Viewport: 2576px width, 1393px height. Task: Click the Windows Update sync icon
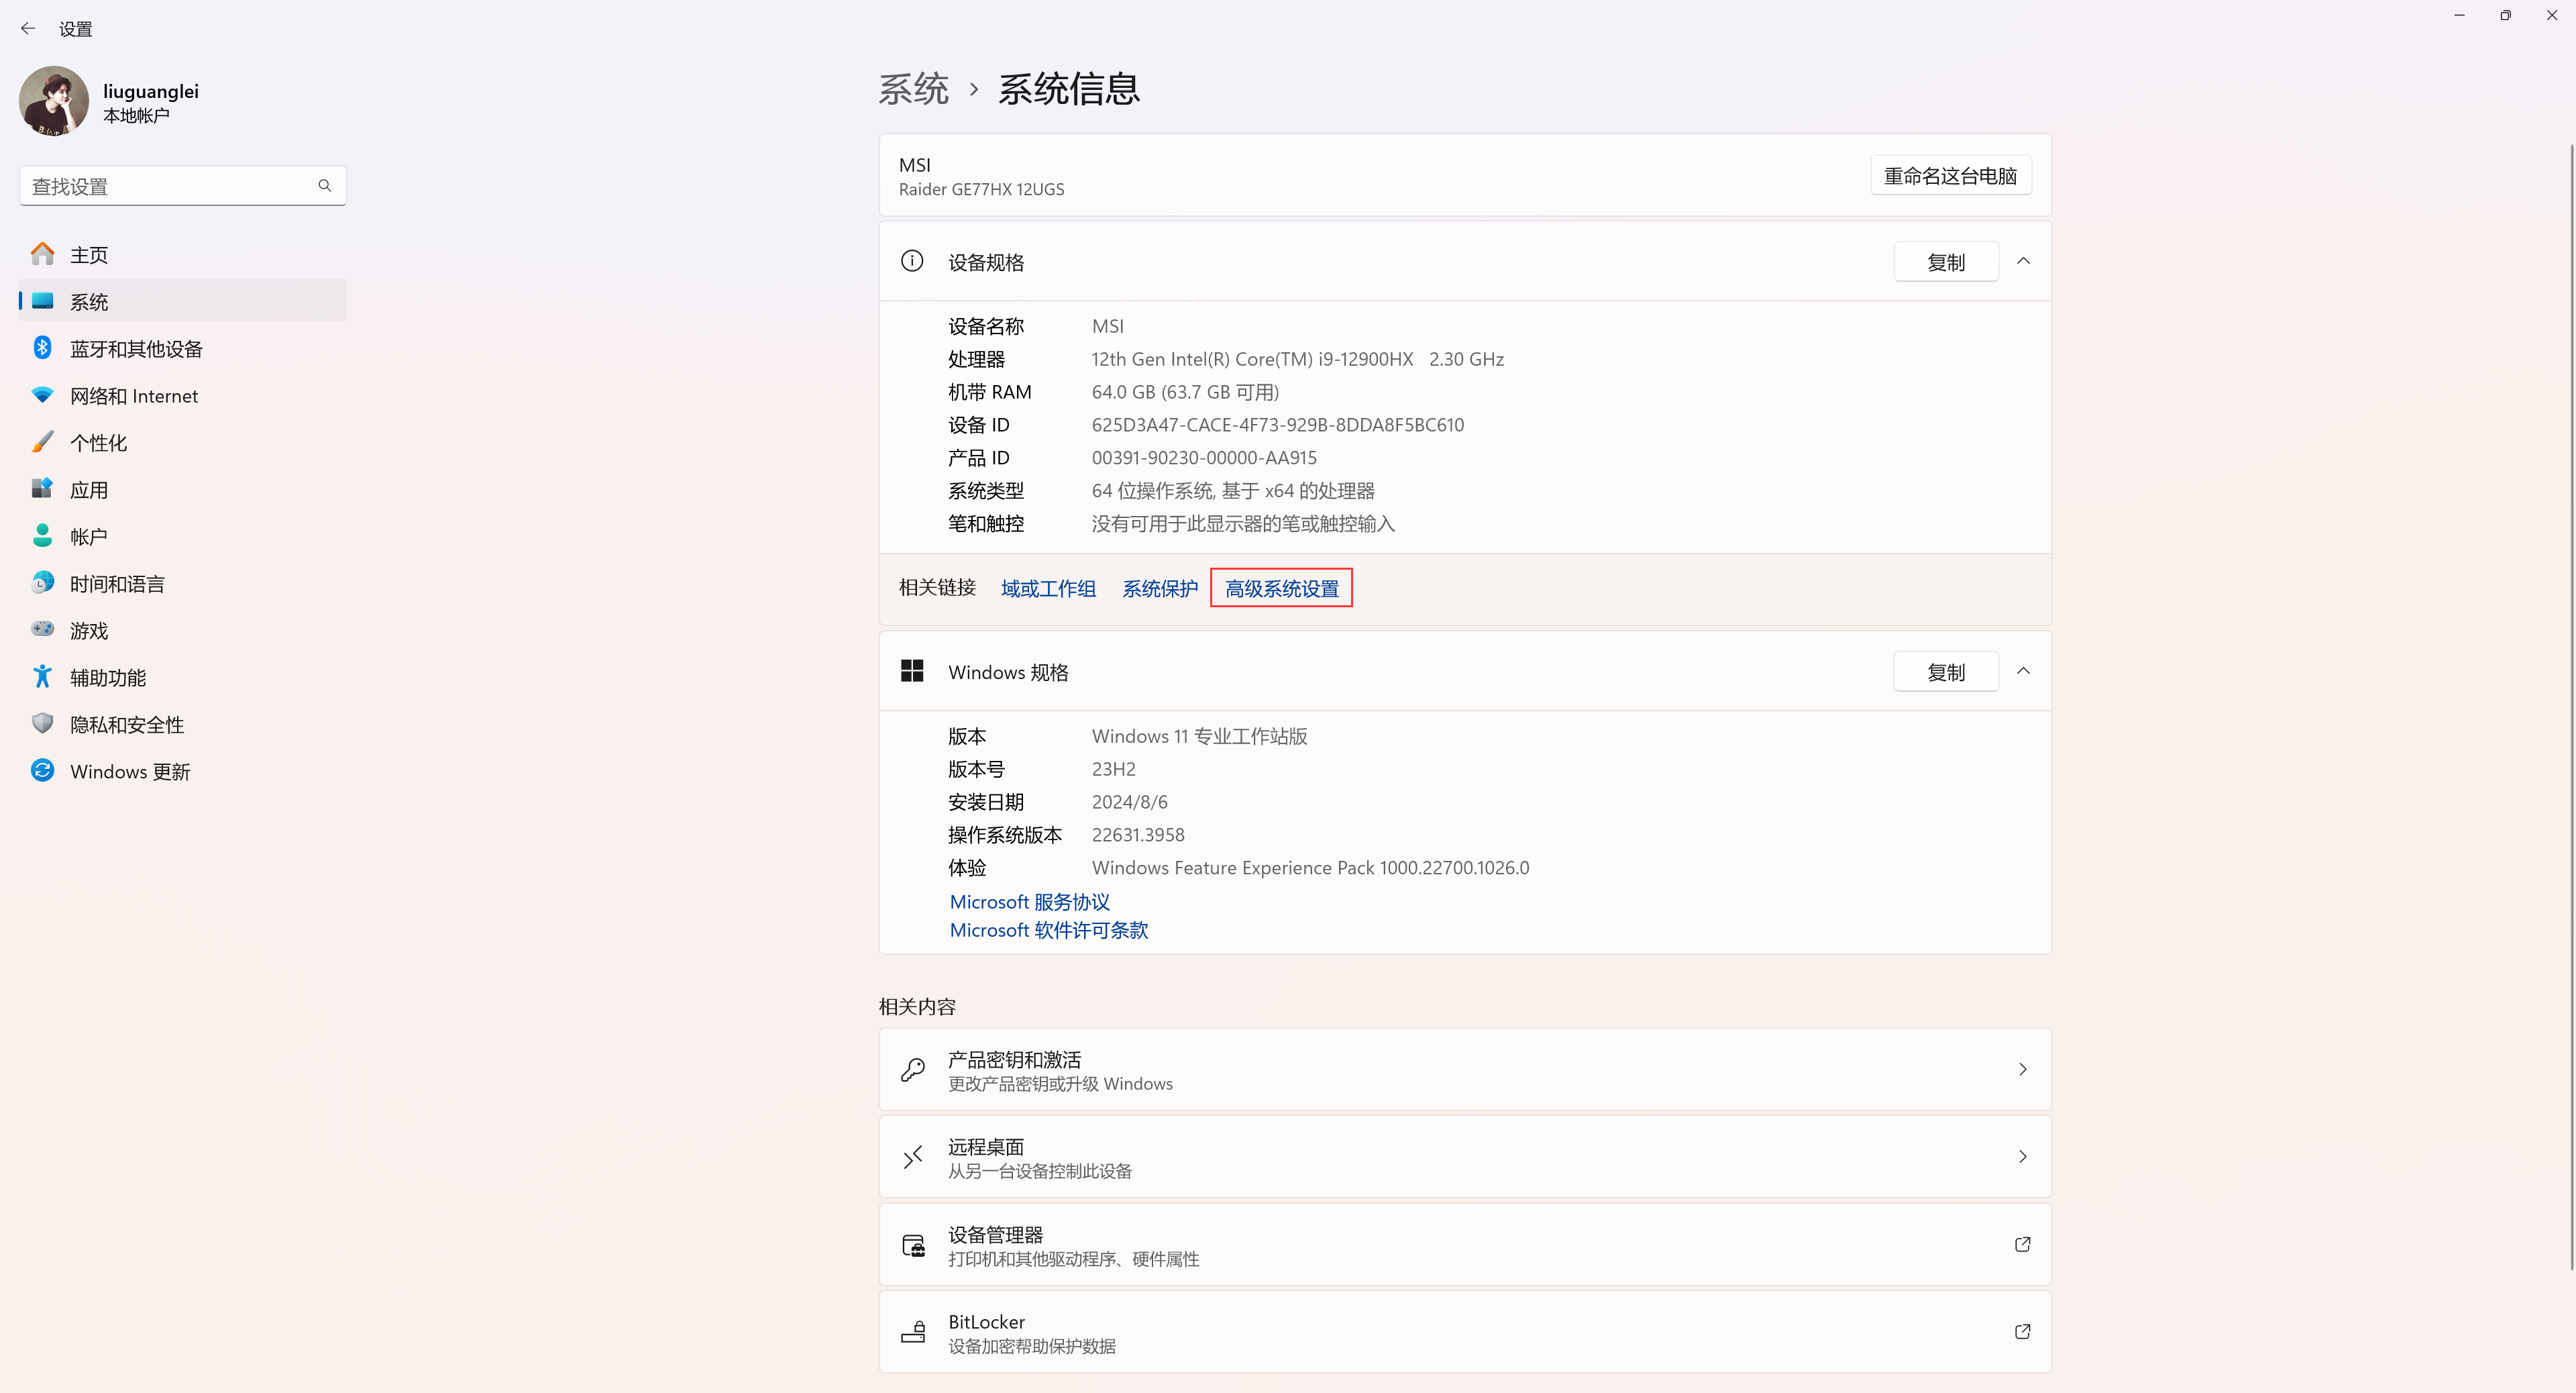coord(42,771)
